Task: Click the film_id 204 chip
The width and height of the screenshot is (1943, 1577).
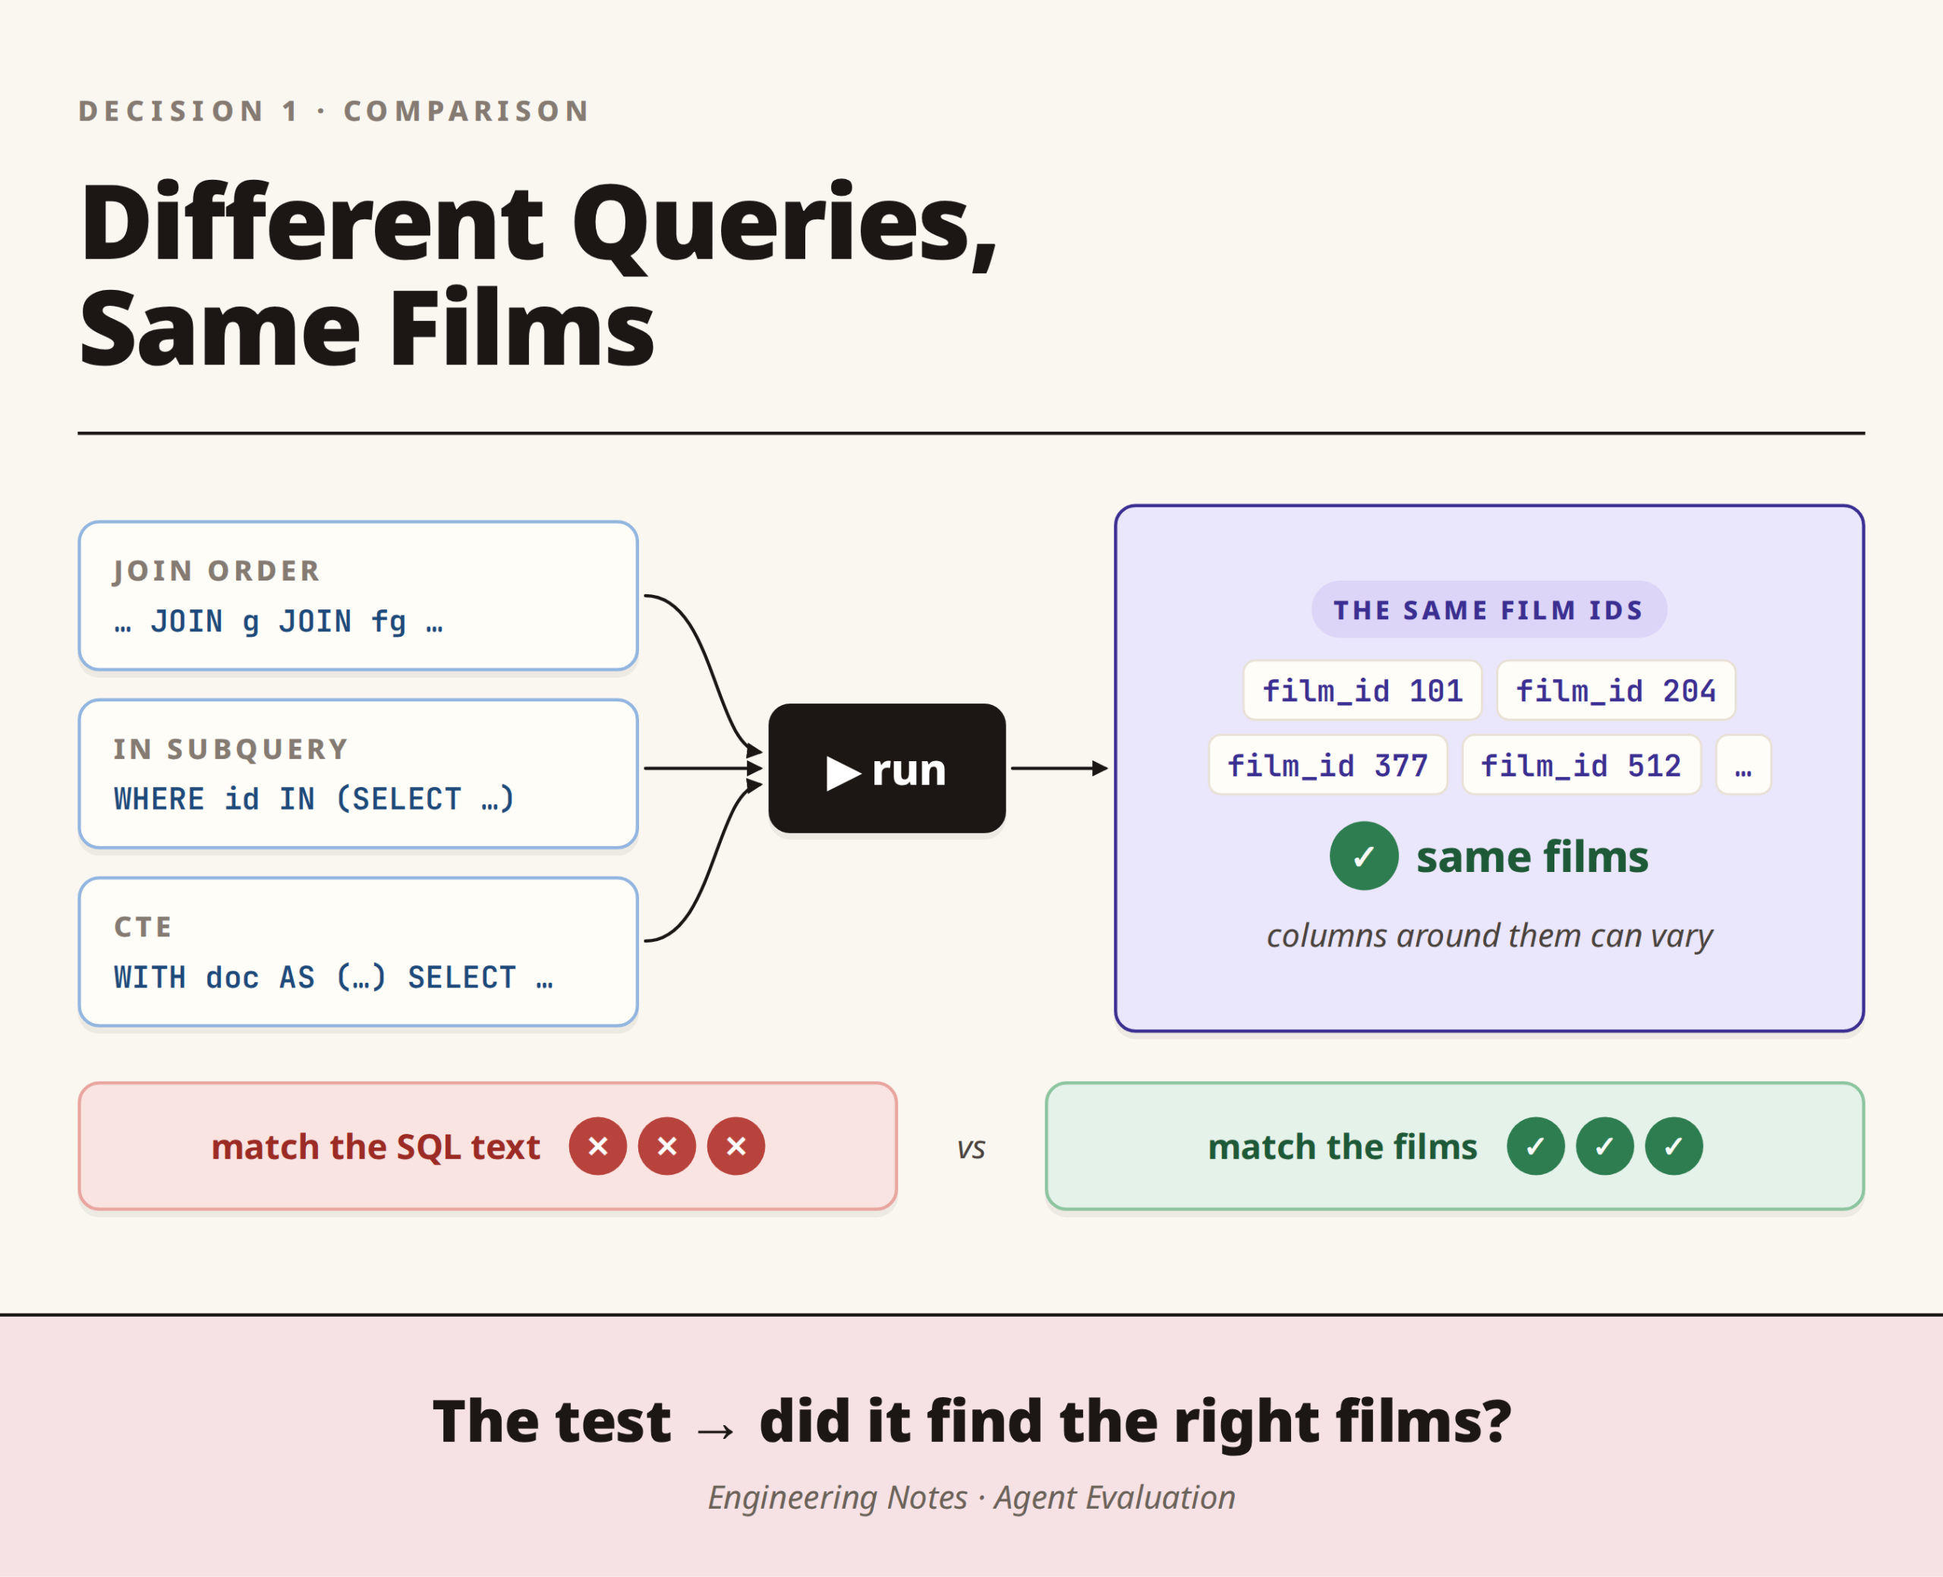Action: 1616,691
